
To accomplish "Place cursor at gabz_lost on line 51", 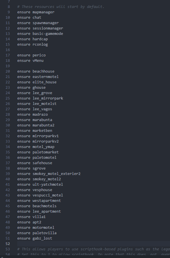I will (42, 238).
